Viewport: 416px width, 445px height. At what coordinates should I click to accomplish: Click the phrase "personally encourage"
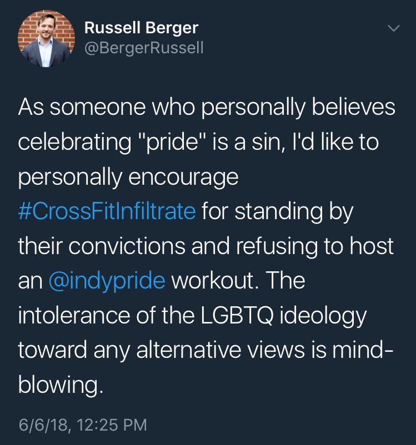click(x=128, y=177)
